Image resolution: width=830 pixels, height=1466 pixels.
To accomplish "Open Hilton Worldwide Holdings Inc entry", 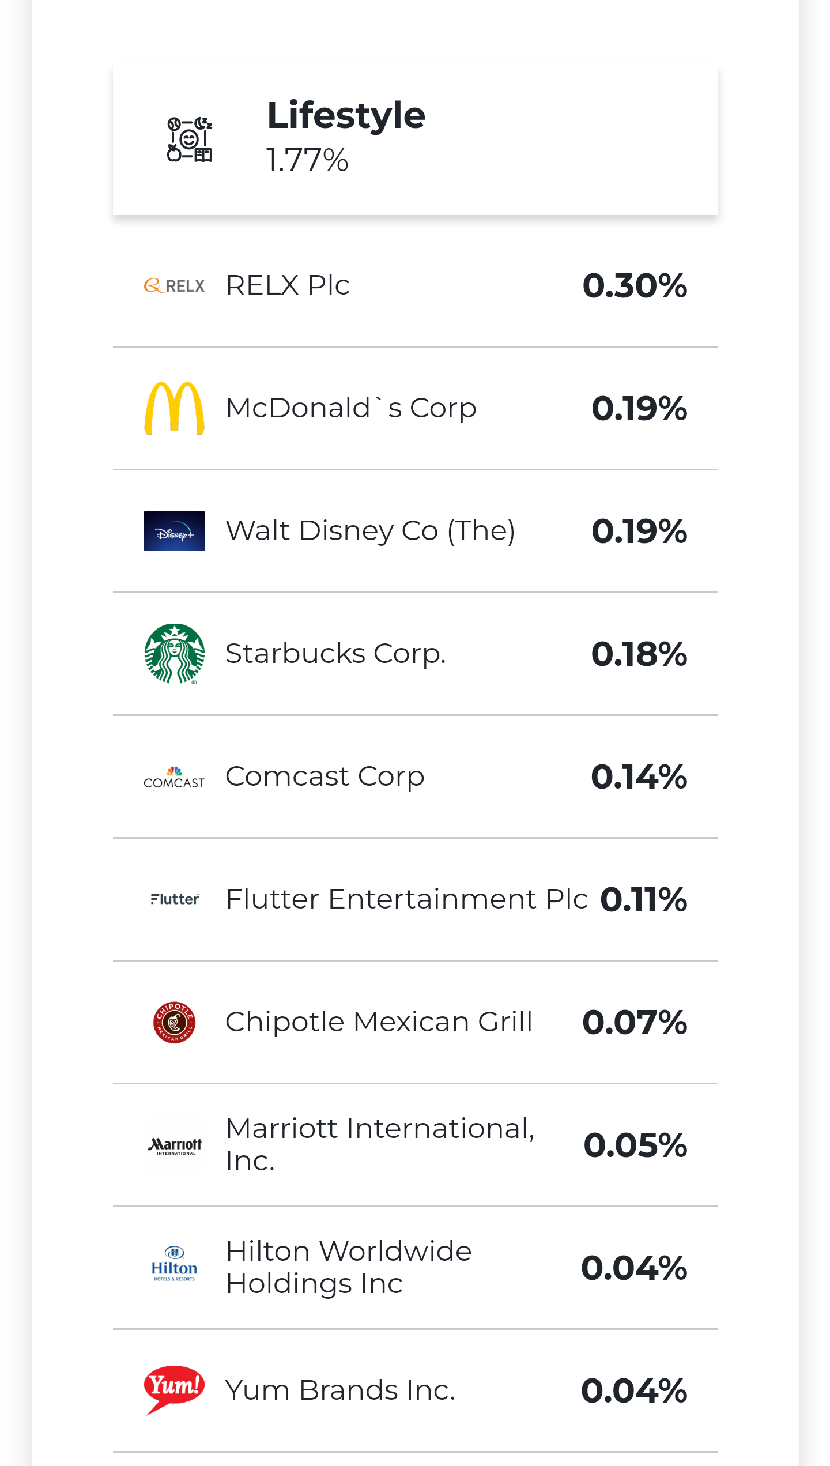I will click(349, 1268).
